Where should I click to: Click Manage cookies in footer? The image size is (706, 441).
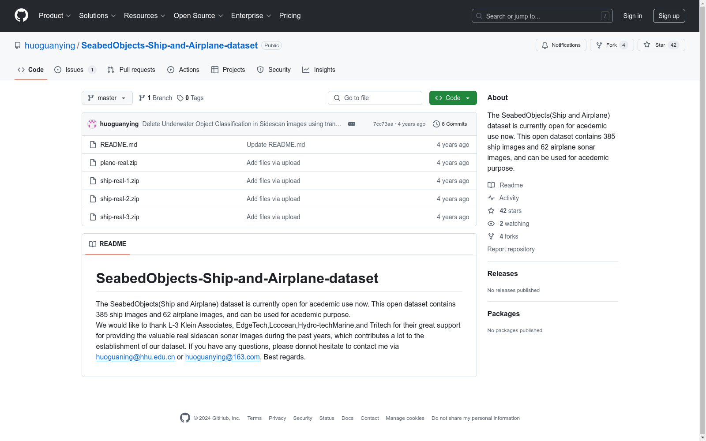405,418
